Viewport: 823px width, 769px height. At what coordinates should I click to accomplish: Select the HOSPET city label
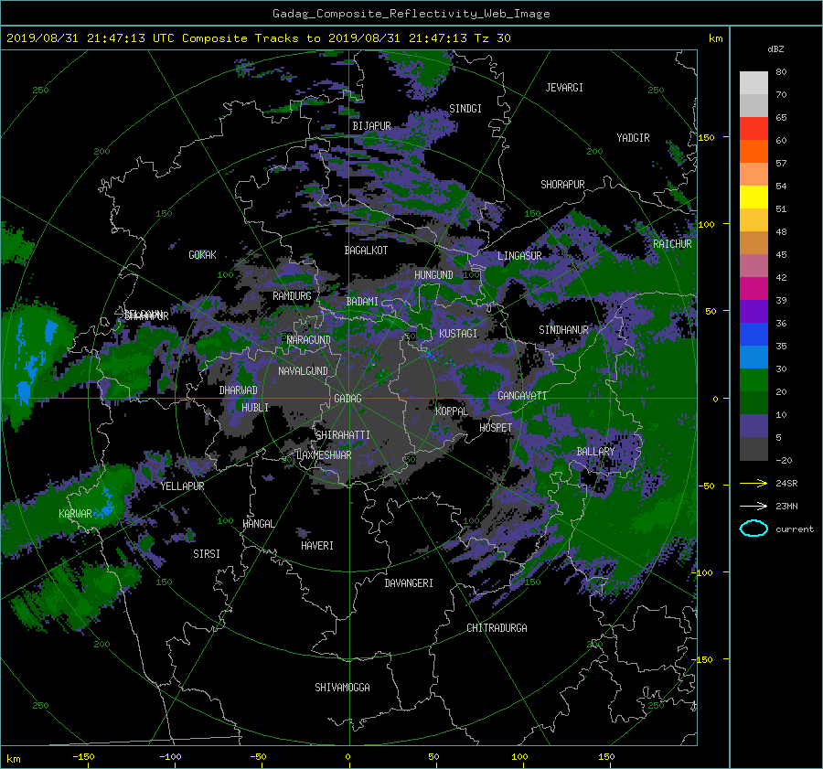496,428
